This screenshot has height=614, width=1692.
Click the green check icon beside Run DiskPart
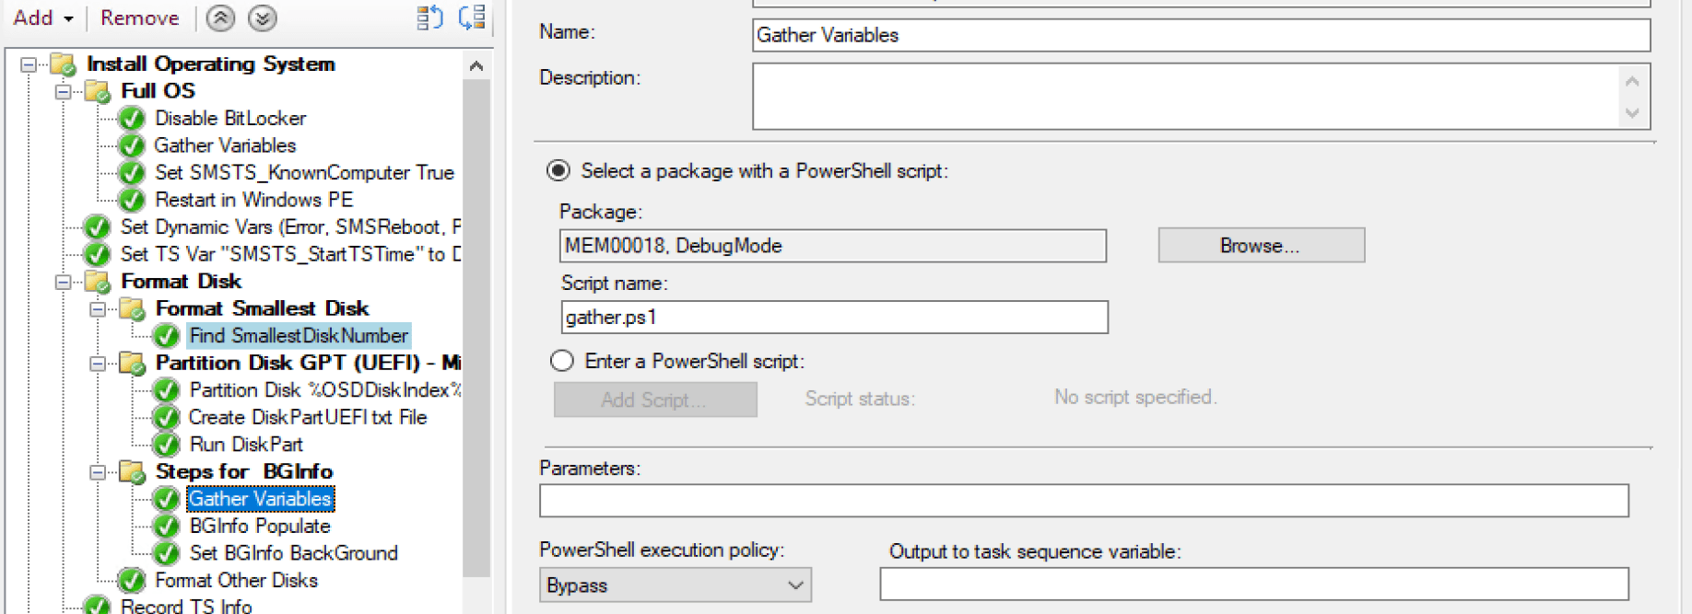tap(166, 445)
